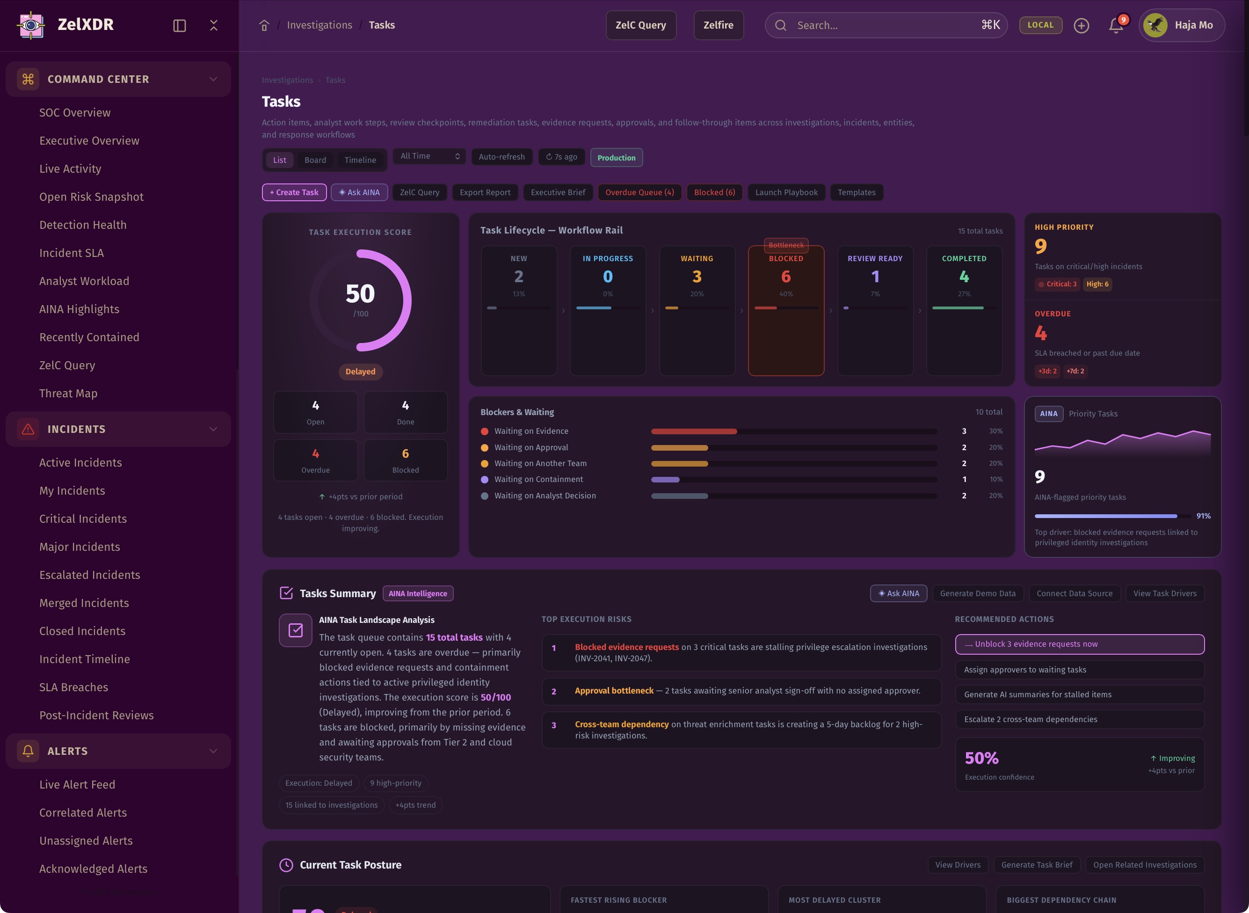Click the plus circle add icon
The height and width of the screenshot is (913, 1249).
point(1081,25)
